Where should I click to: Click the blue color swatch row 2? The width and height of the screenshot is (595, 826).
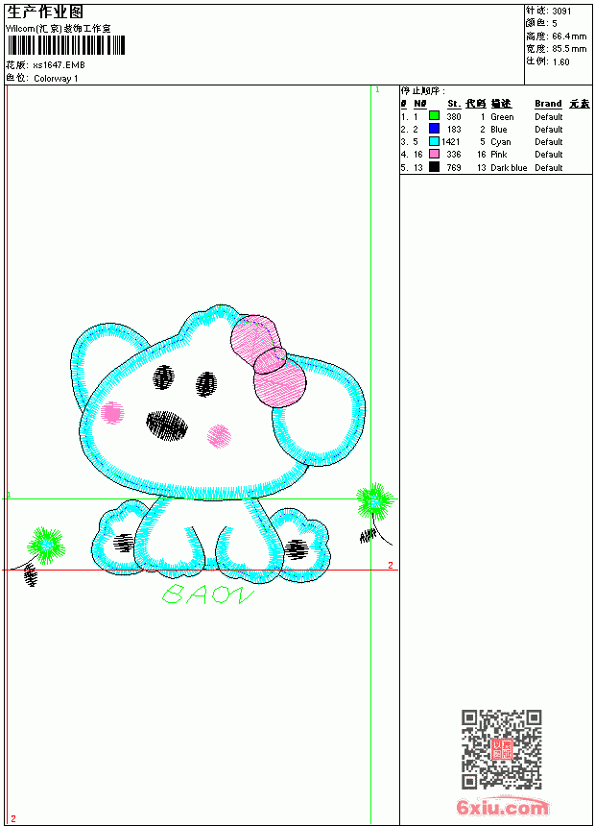point(434,129)
